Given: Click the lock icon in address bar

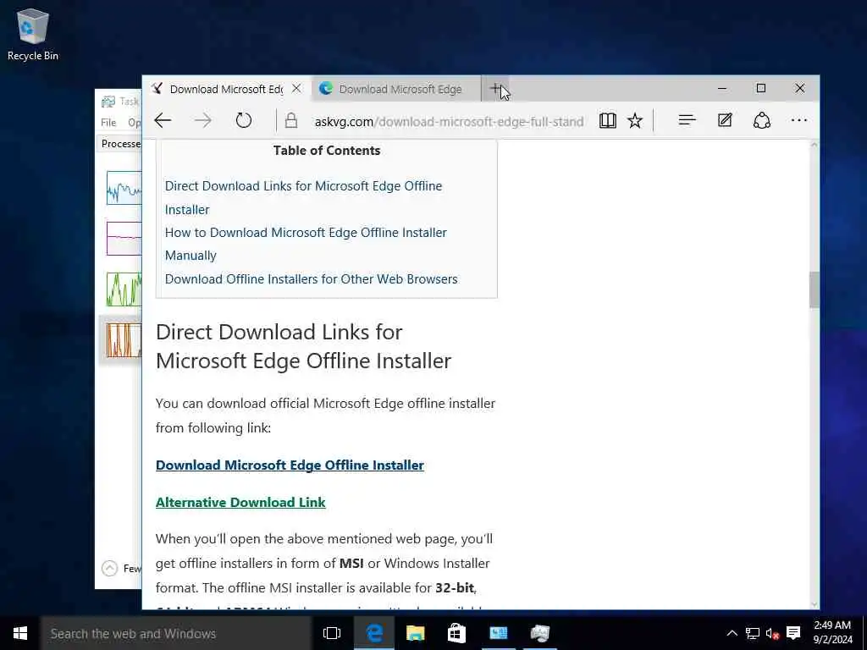Looking at the screenshot, I should click(291, 120).
